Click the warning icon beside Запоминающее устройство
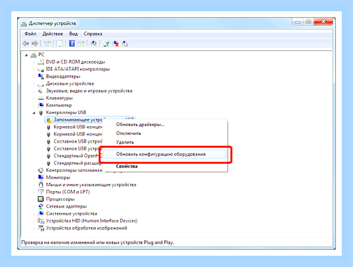This screenshot has width=353, height=267. [x=49, y=120]
